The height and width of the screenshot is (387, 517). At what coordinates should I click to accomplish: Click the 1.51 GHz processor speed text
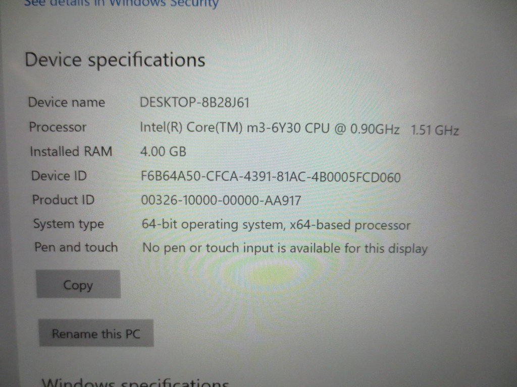click(435, 131)
